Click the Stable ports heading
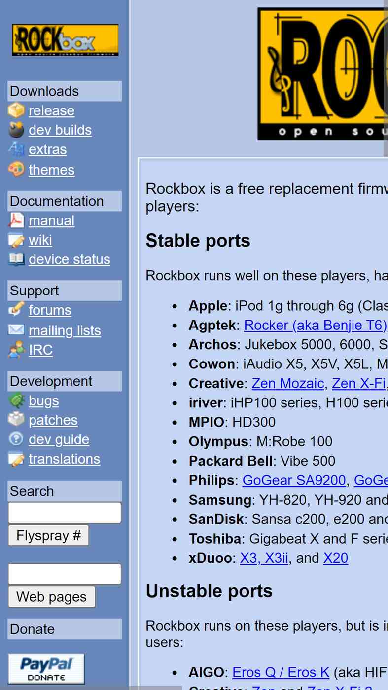The width and height of the screenshot is (388, 690). [x=198, y=241]
